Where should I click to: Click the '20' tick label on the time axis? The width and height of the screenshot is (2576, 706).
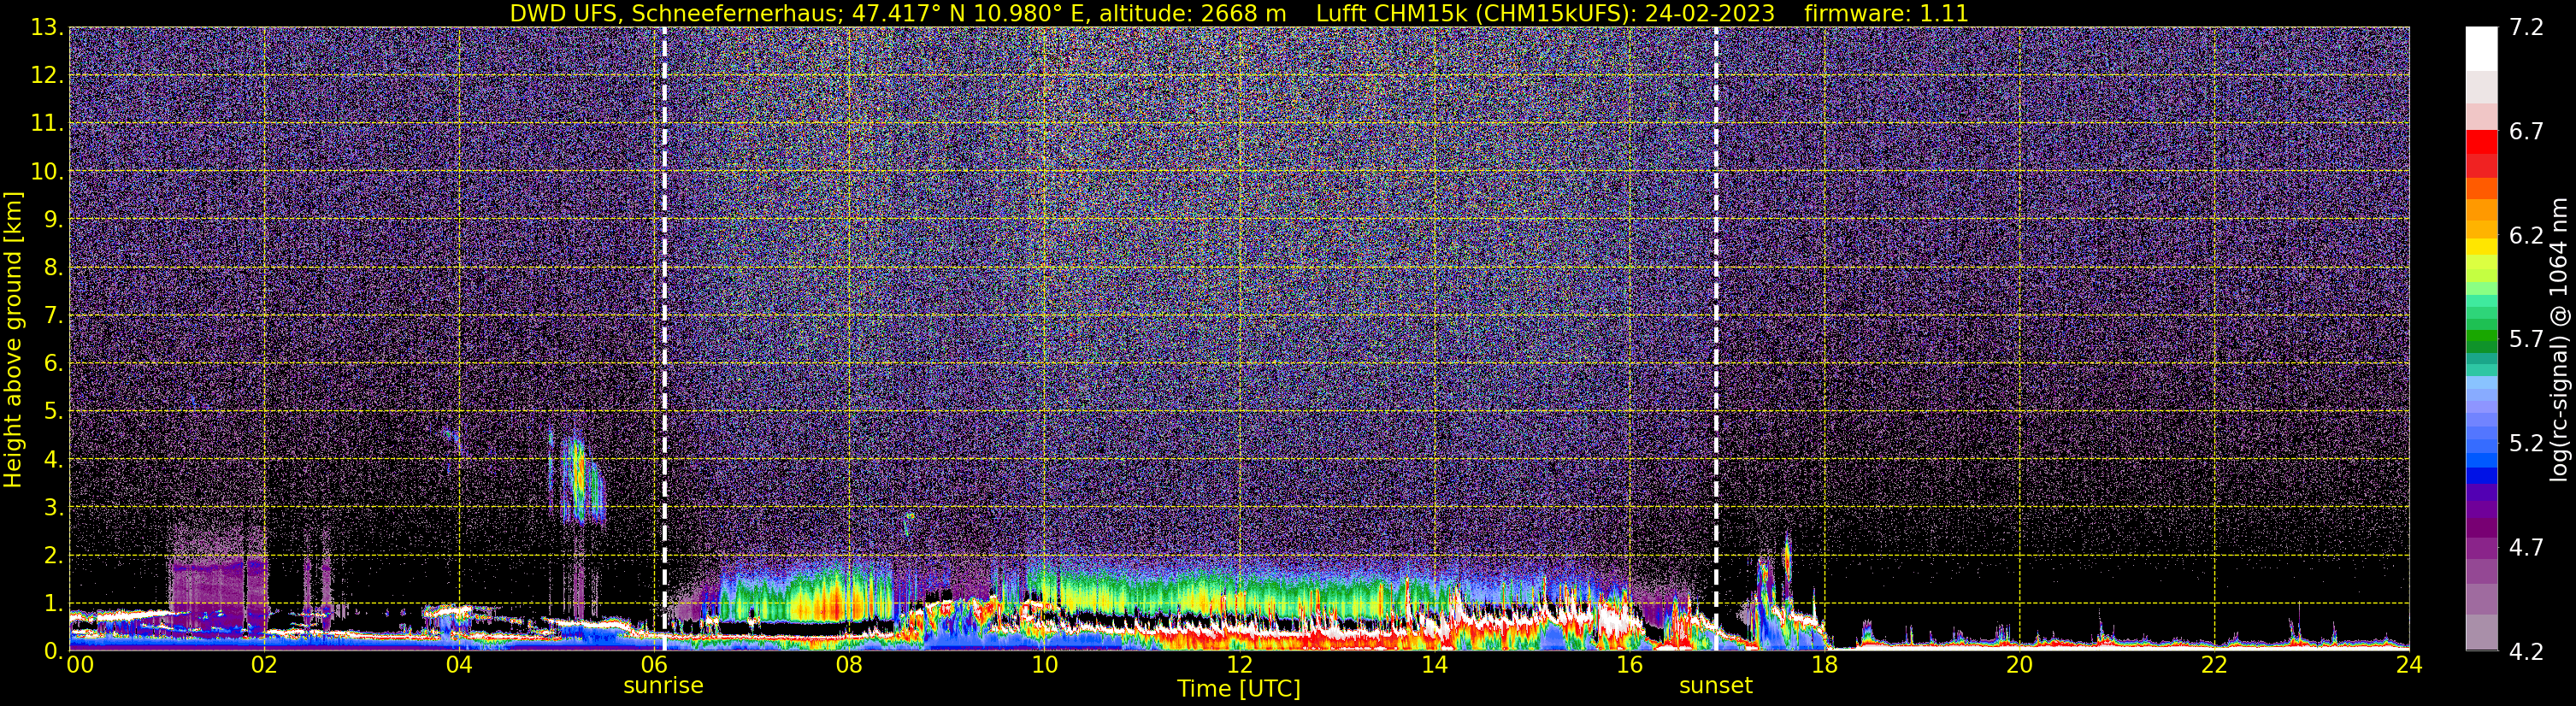coord(2019,665)
